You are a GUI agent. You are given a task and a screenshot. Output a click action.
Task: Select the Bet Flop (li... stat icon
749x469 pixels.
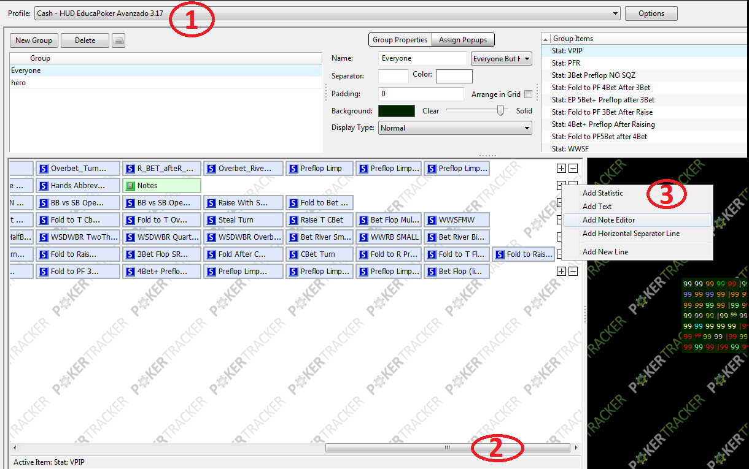pyautogui.click(x=431, y=272)
